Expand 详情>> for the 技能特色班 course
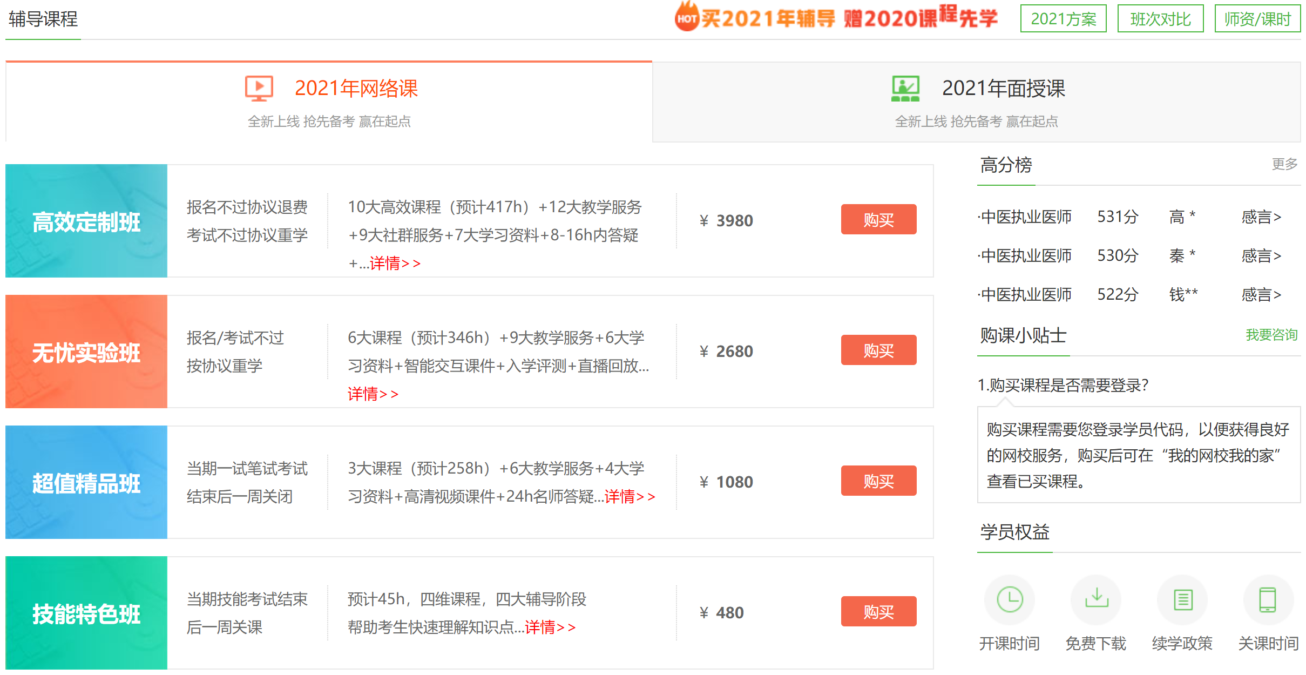1306x675 pixels. 550,627
